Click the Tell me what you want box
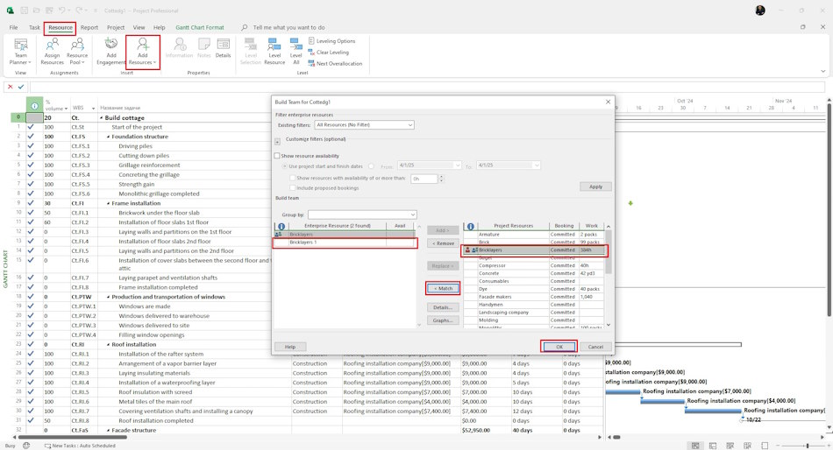 pyautogui.click(x=289, y=27)
